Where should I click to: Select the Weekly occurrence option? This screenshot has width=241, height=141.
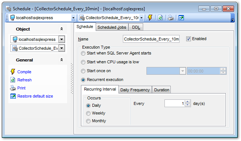click(88, 113)
